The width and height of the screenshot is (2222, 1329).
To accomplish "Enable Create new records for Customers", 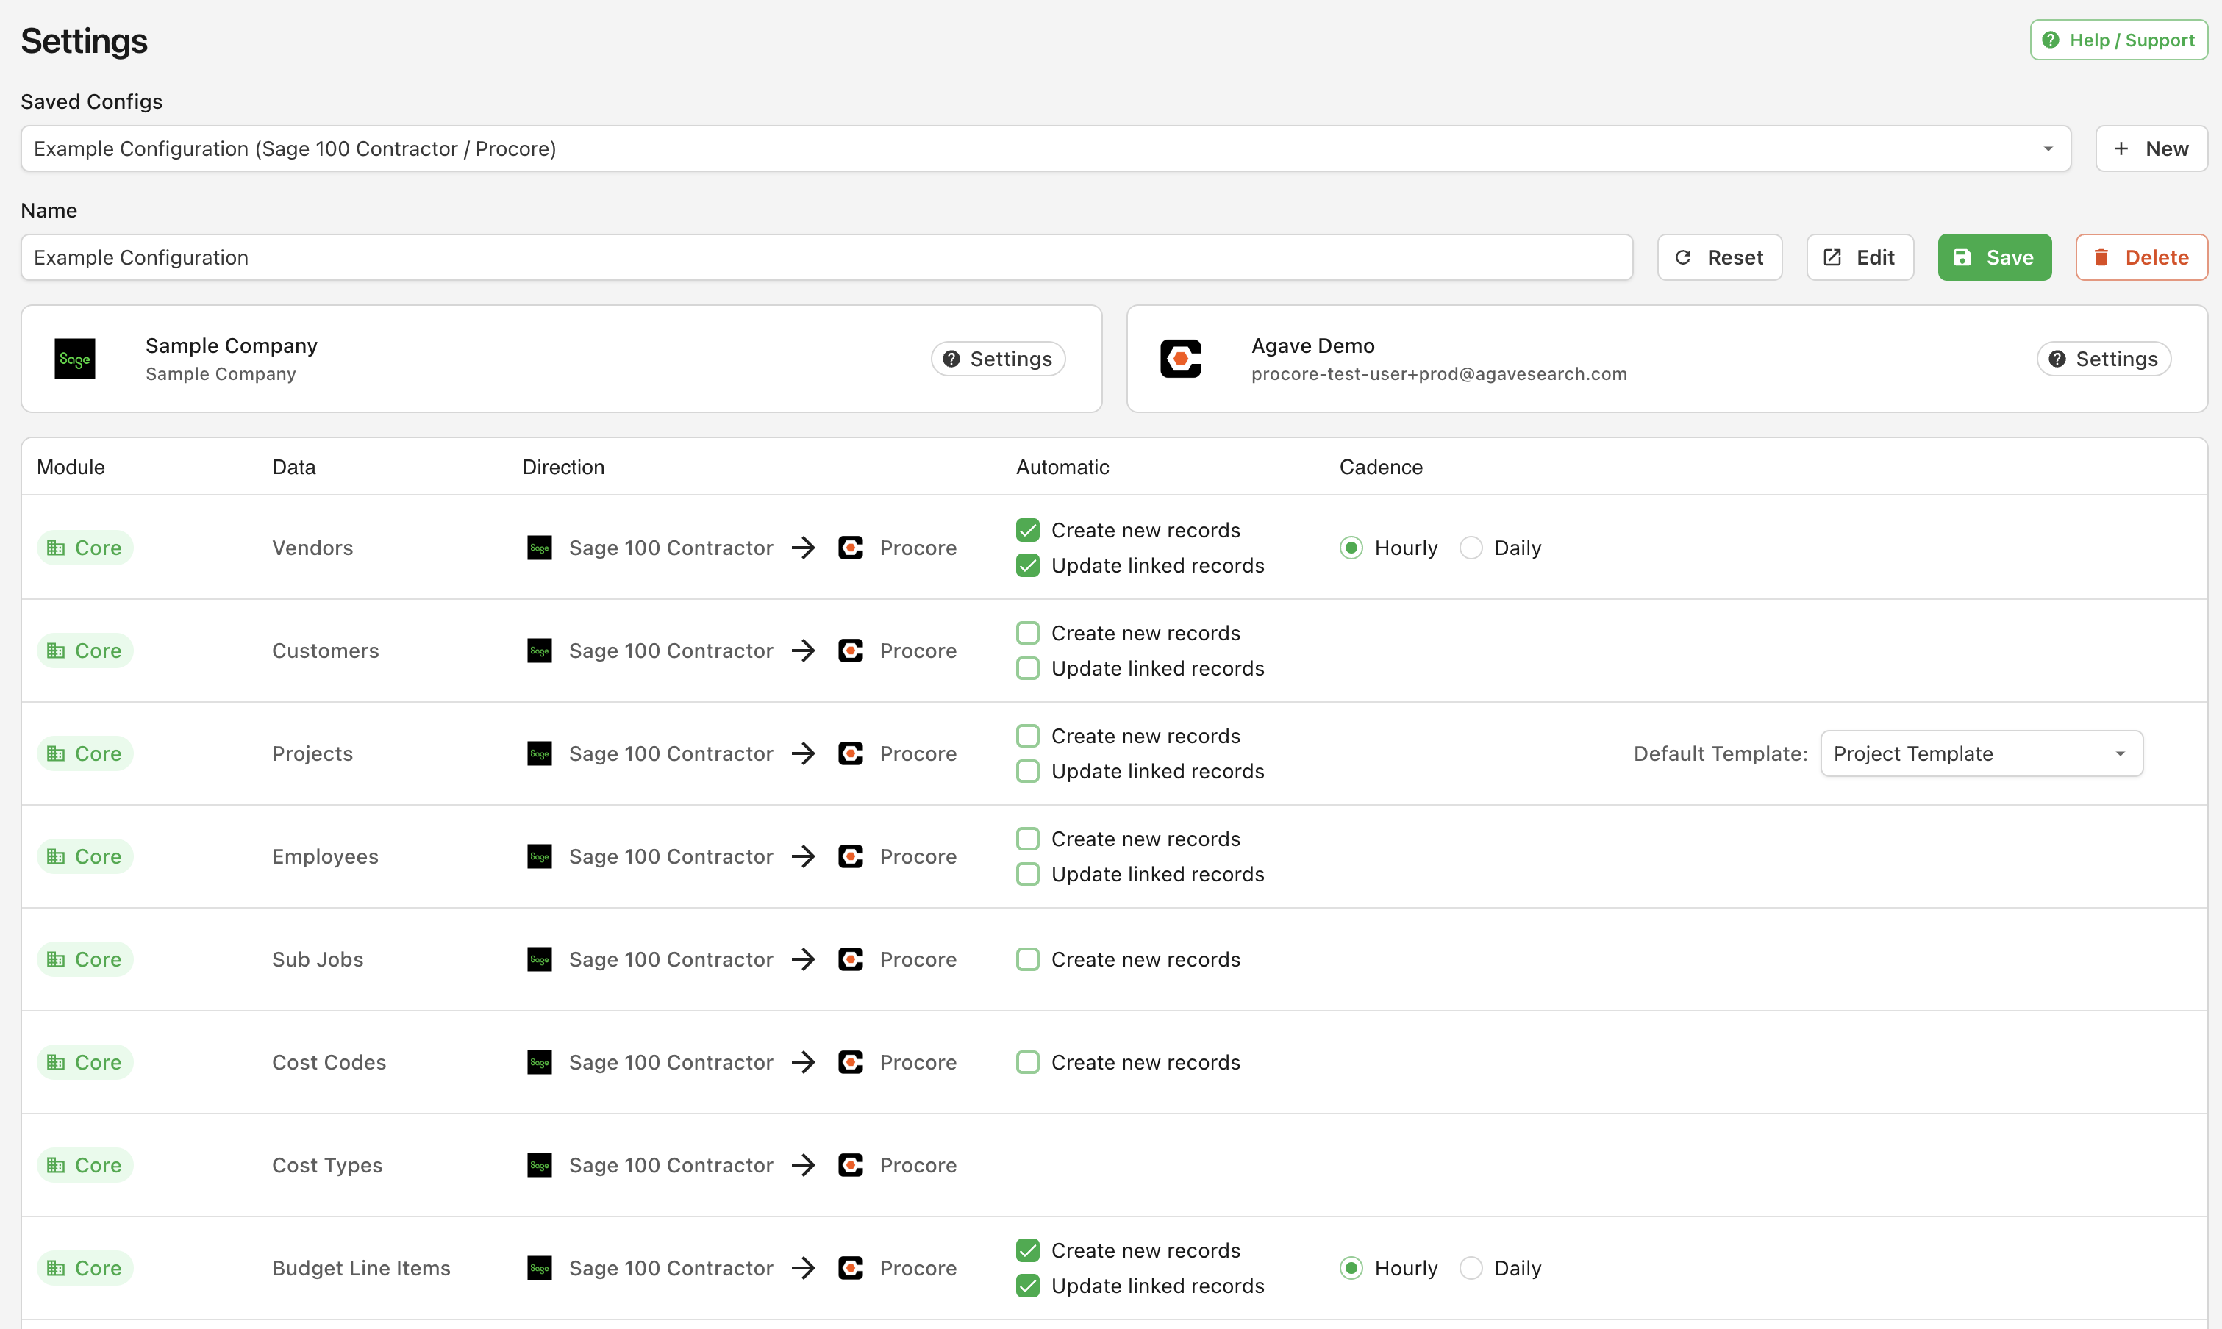I will pyautogui.click(x=1027, y=633).
